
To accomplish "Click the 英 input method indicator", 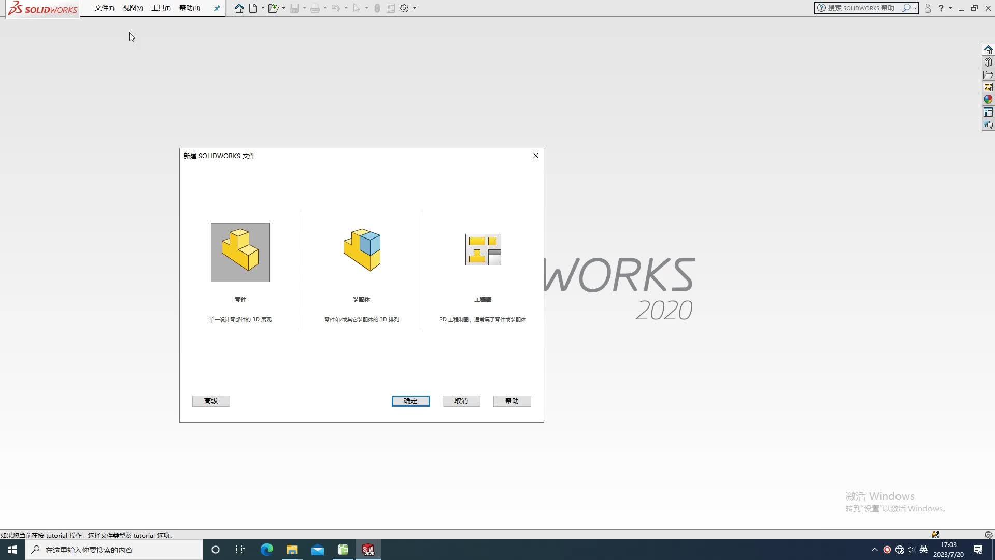I will point(923,550).
